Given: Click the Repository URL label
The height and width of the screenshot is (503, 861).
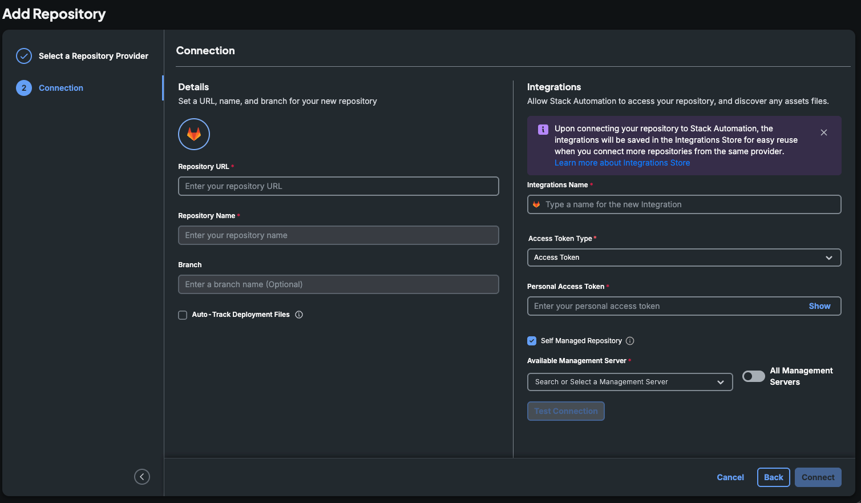Looking at the screenshot, I should 204,167.
